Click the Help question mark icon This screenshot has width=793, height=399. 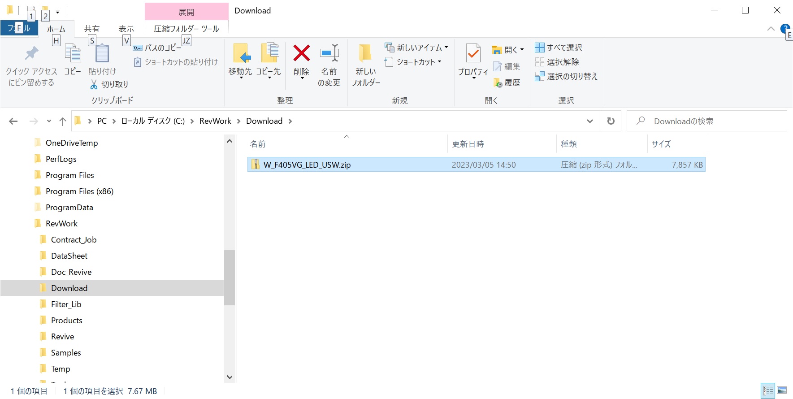pos(785,29)
